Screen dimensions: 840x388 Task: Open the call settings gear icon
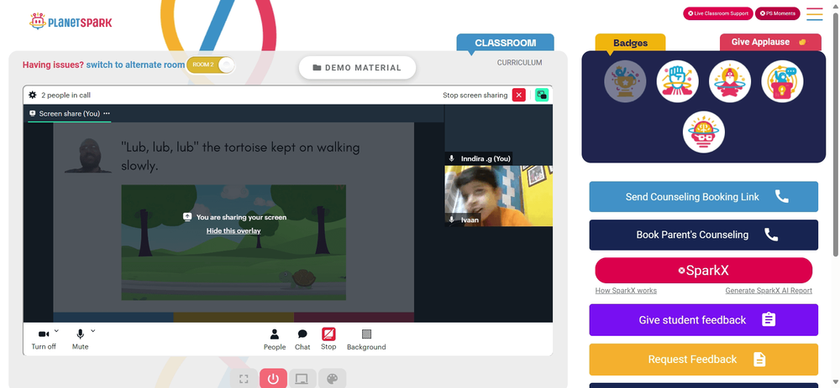(33, 96)
